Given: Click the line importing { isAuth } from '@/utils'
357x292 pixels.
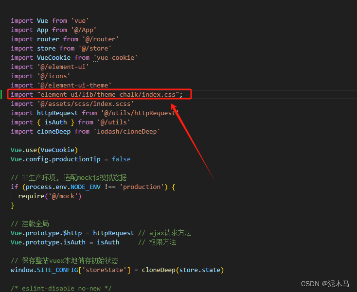Looking at the screenshot, I should [x=71, y=122].
